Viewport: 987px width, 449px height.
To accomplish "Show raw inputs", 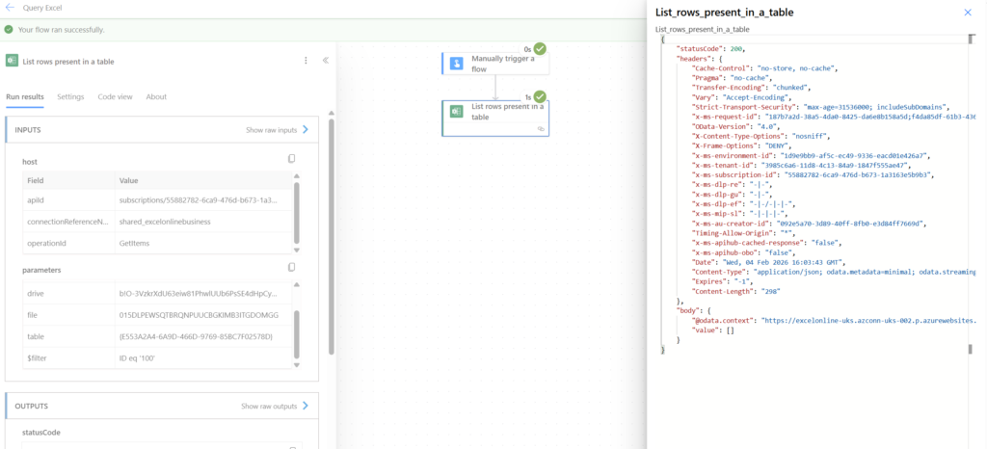I will click(x=271, y=130).
